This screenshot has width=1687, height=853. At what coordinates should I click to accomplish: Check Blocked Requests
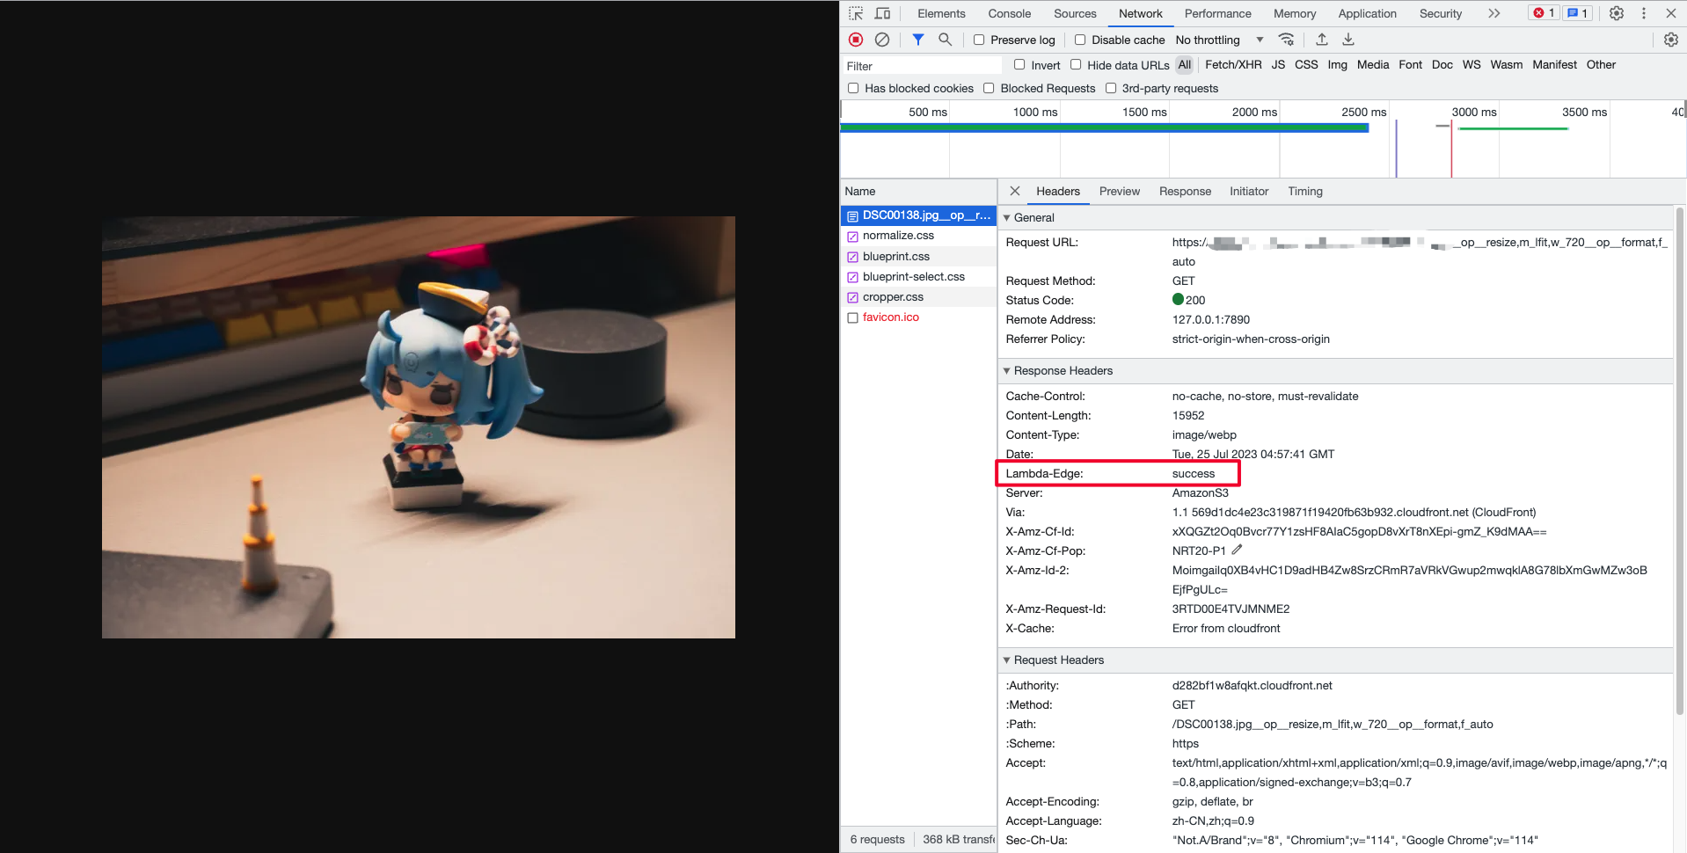[989, 88]
